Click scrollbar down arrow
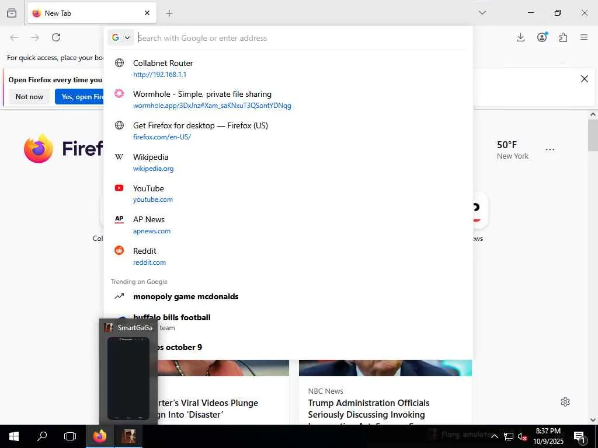This screenshot has width=598, height=448. pos(593,420)
